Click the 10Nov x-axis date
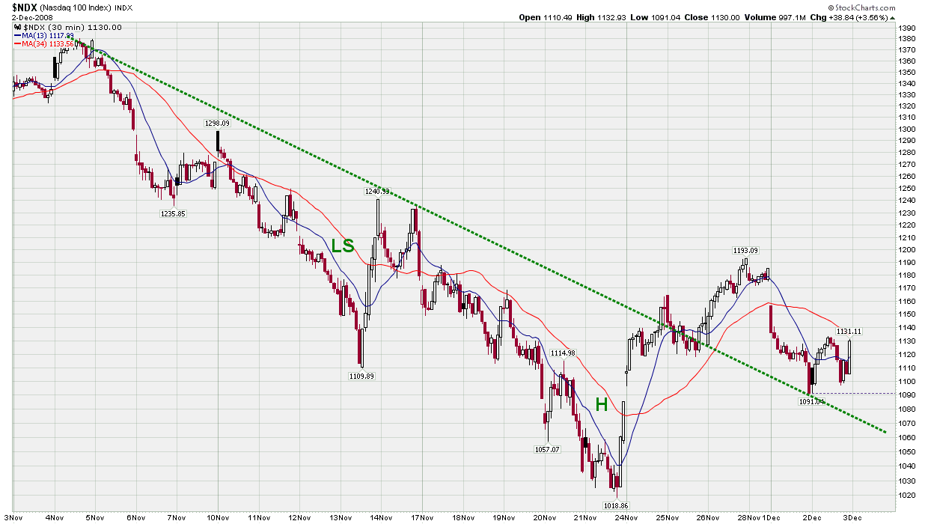The height and width of the screenshot is (524, 928). coord(218,517)
